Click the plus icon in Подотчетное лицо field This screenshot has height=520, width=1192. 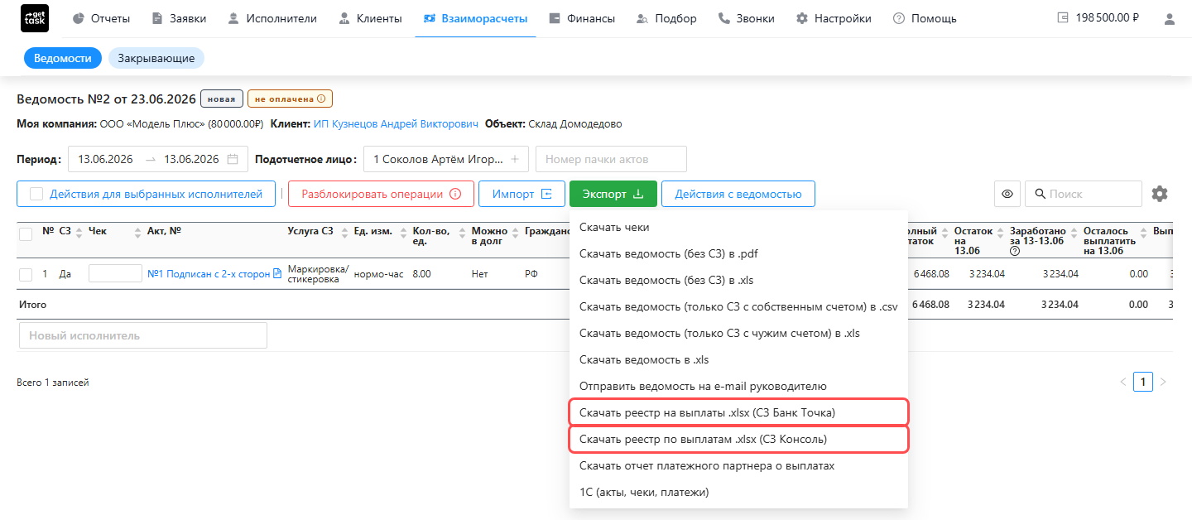514,159
